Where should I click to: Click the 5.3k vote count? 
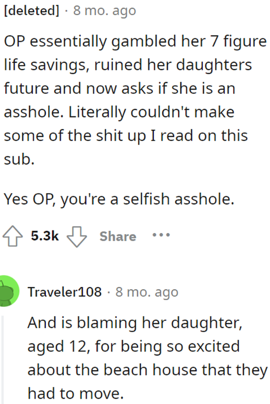(44, 236)
